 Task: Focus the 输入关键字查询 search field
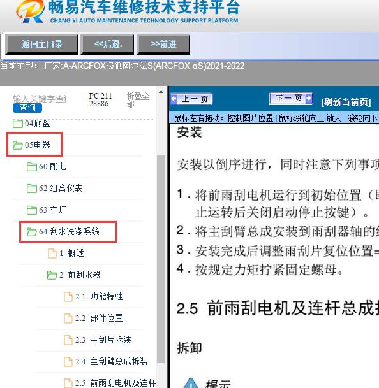[40, 99]
